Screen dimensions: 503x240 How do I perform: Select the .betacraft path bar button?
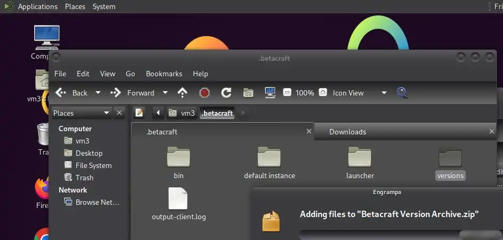[217, 113]
